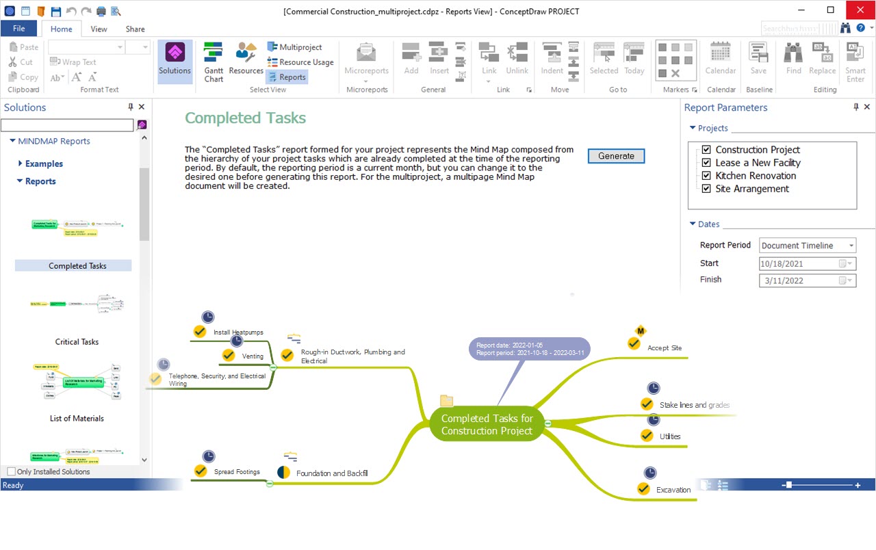The width and height of the screenshot is (876, 550).
Task: Close the Report Parameters panel
Action: pos(867,107)
